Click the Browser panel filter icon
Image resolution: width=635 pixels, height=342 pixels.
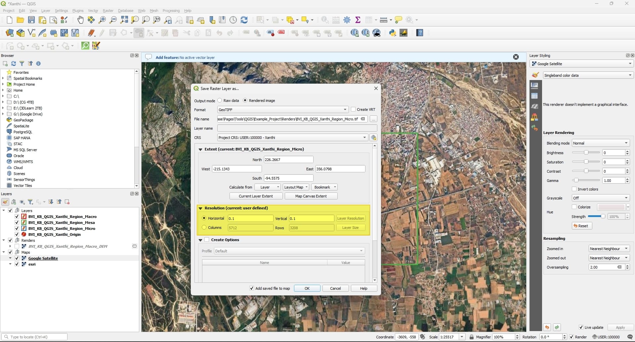pyautogui.click(x=22, y=64)
